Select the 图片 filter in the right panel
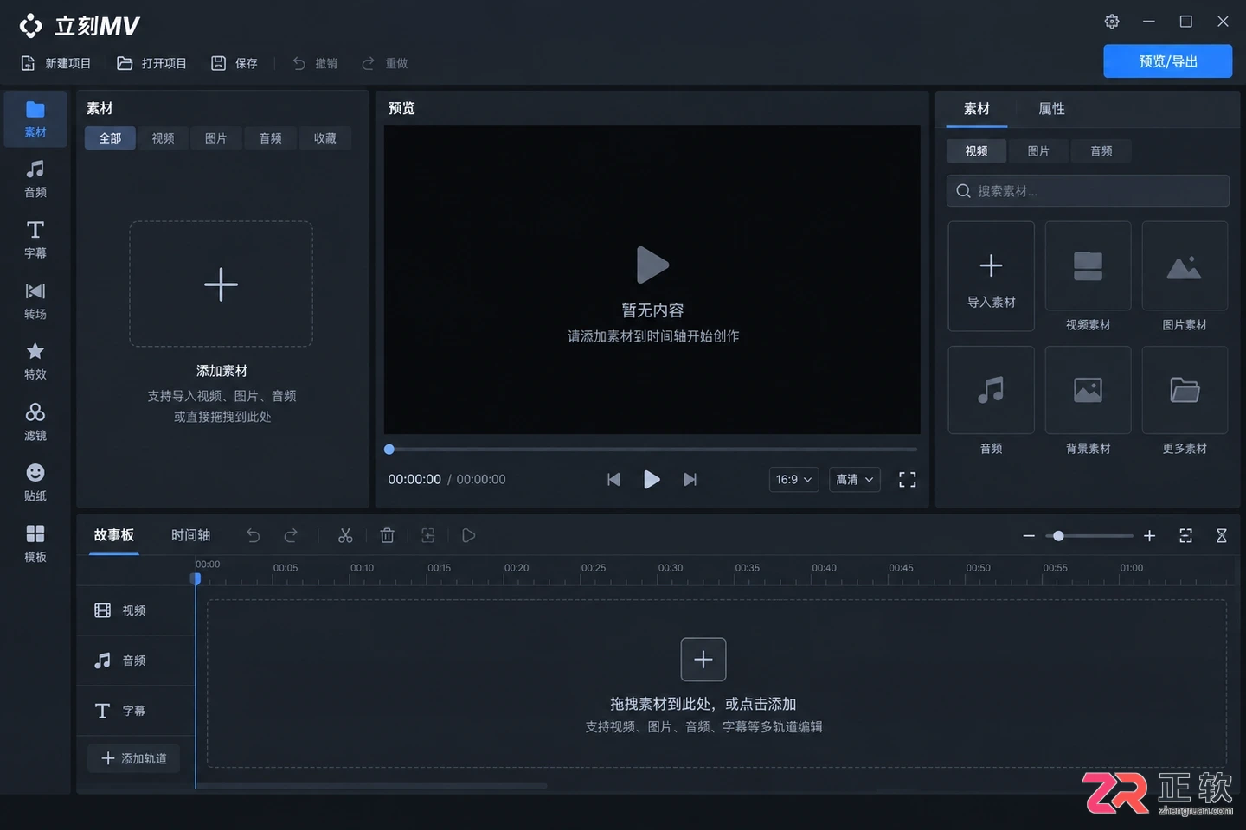This screenshot has height=830, width=1246. click(1038, 151)
